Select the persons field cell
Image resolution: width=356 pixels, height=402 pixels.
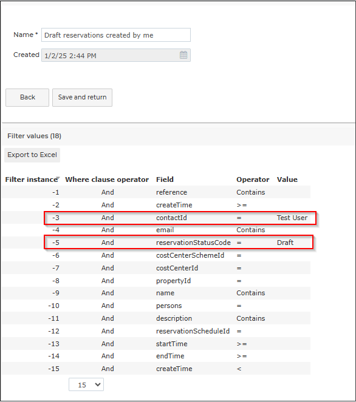[x=169, y=306]
